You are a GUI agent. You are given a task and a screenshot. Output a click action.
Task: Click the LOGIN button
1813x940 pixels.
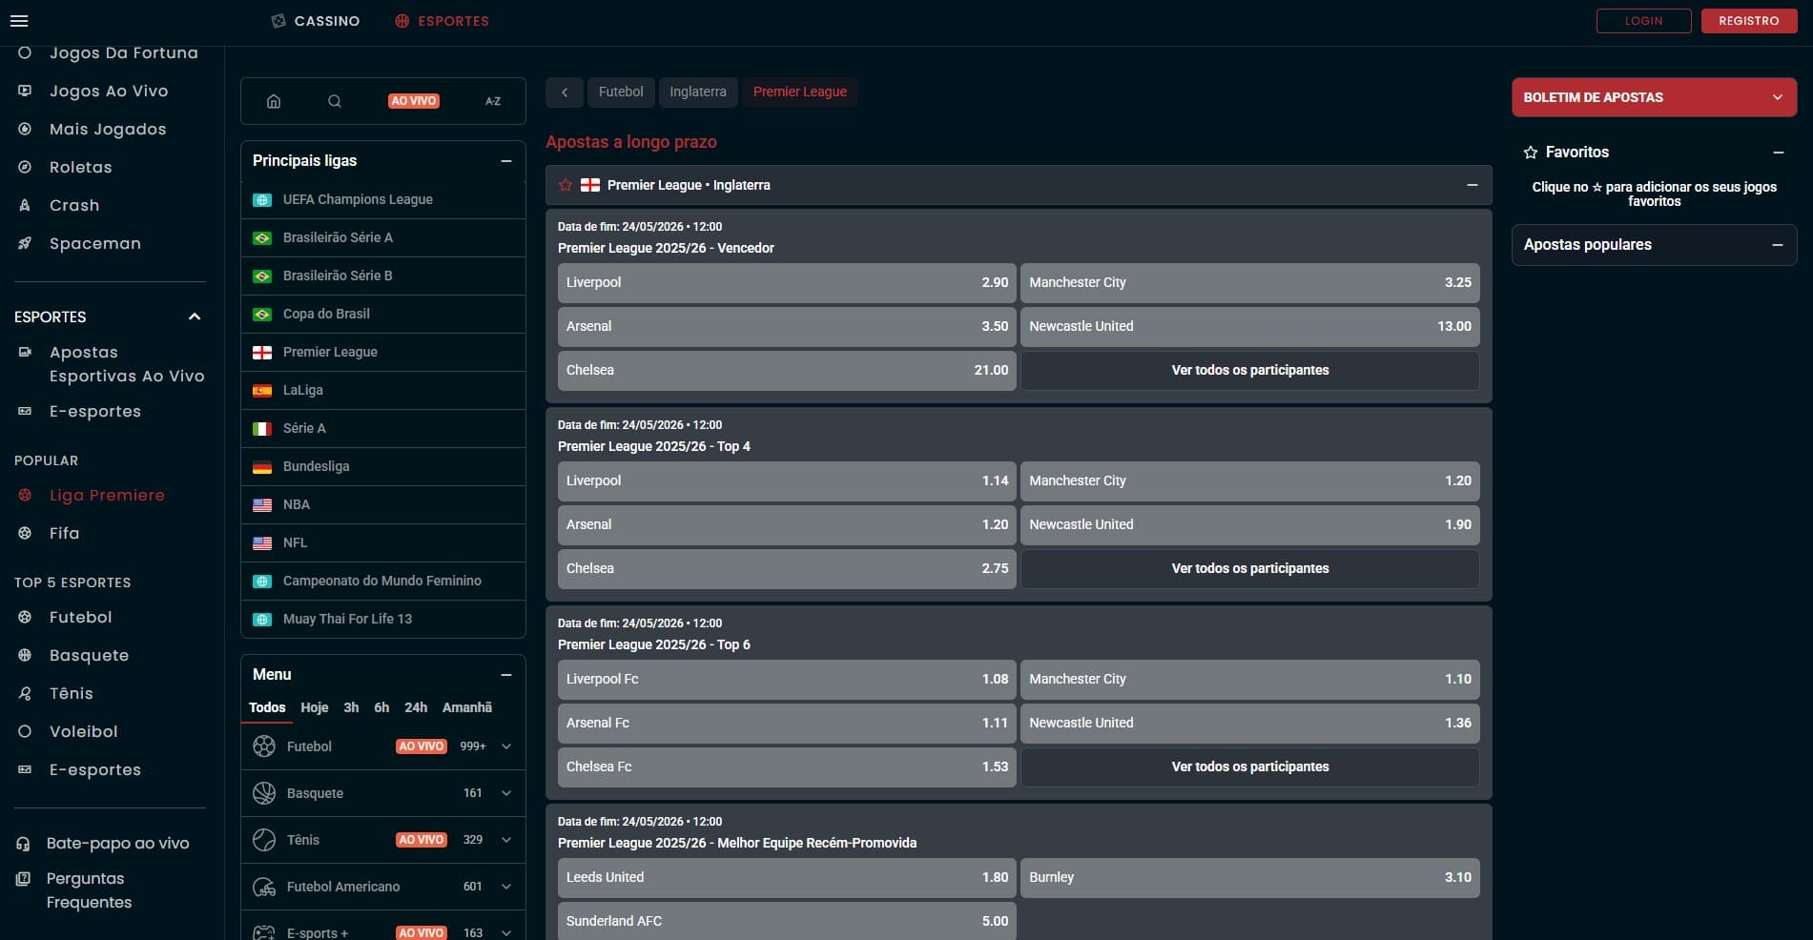click(1644, 21)
